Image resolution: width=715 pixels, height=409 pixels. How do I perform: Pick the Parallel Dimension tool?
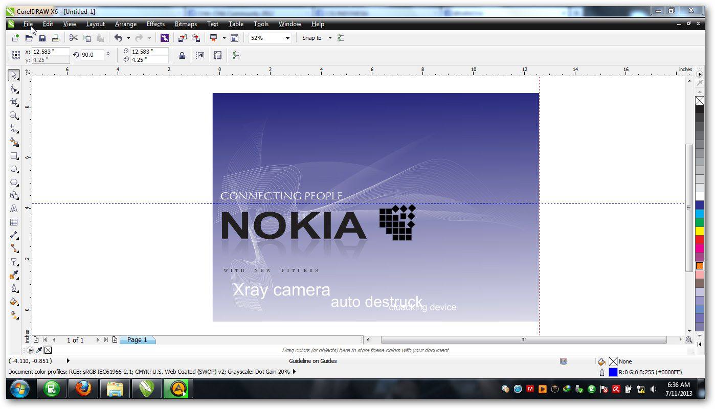point(14,235)
